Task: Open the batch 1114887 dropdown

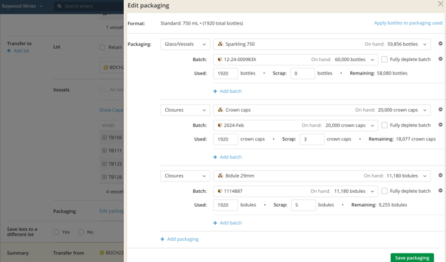Action: click(296, 192)
